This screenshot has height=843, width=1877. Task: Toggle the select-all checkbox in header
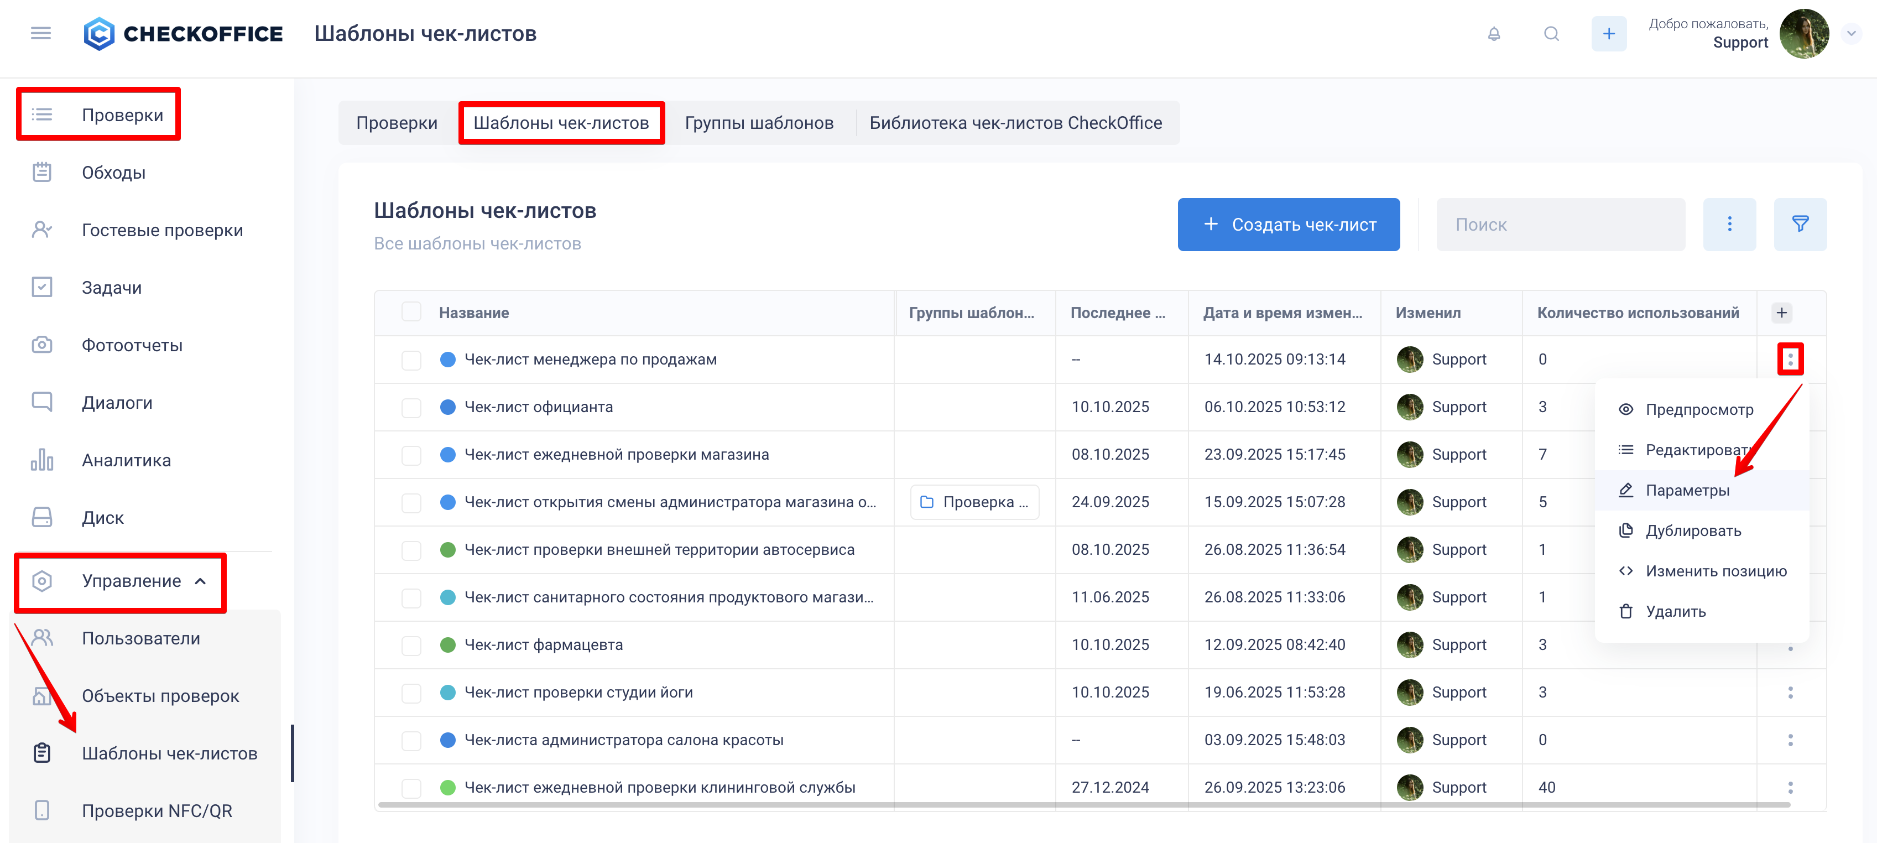coord(411,313)
